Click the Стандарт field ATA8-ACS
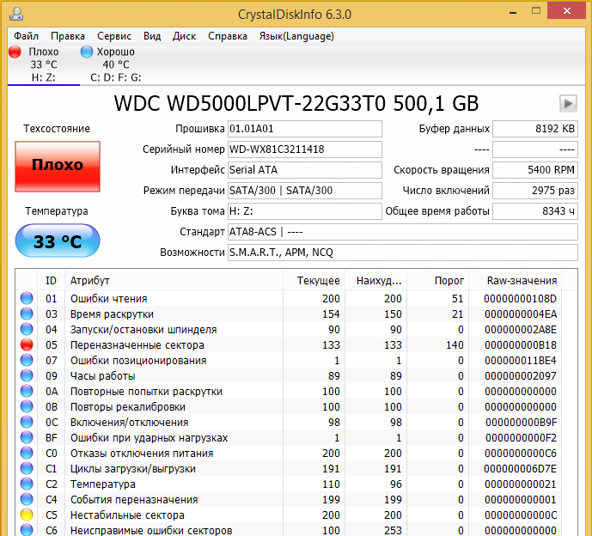This screenshot has height=536, width=592. pyautogui.click(x=403, y=232)
